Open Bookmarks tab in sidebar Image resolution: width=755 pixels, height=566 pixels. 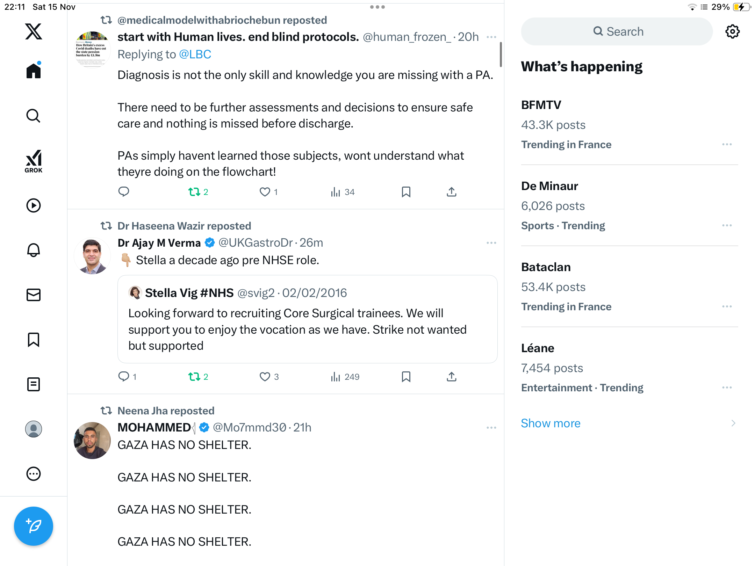[34, 340]
